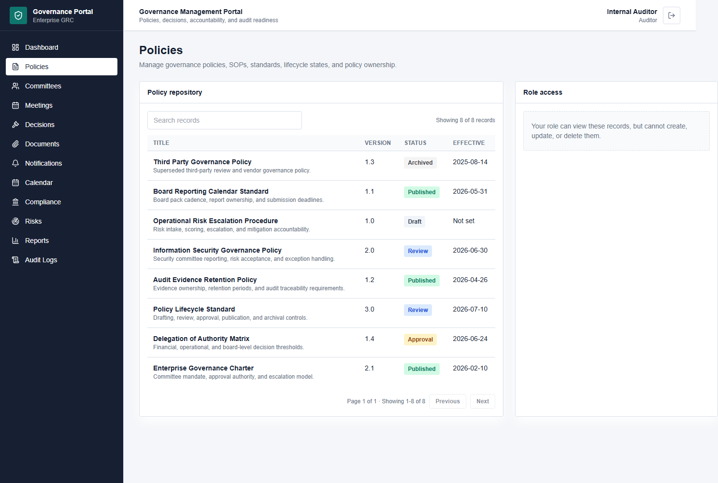
Task: Click the Committees people icon
Action: click(15, 86)
